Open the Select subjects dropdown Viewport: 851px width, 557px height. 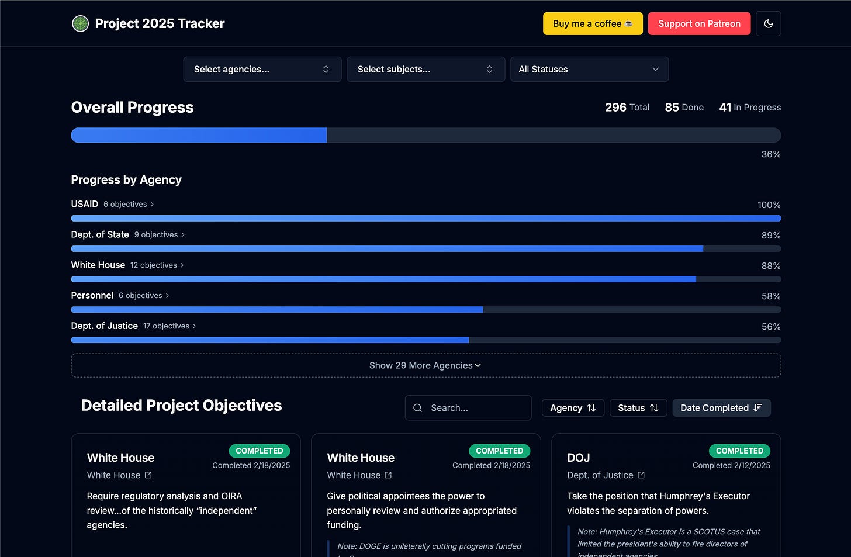click(x=426, y=70)
